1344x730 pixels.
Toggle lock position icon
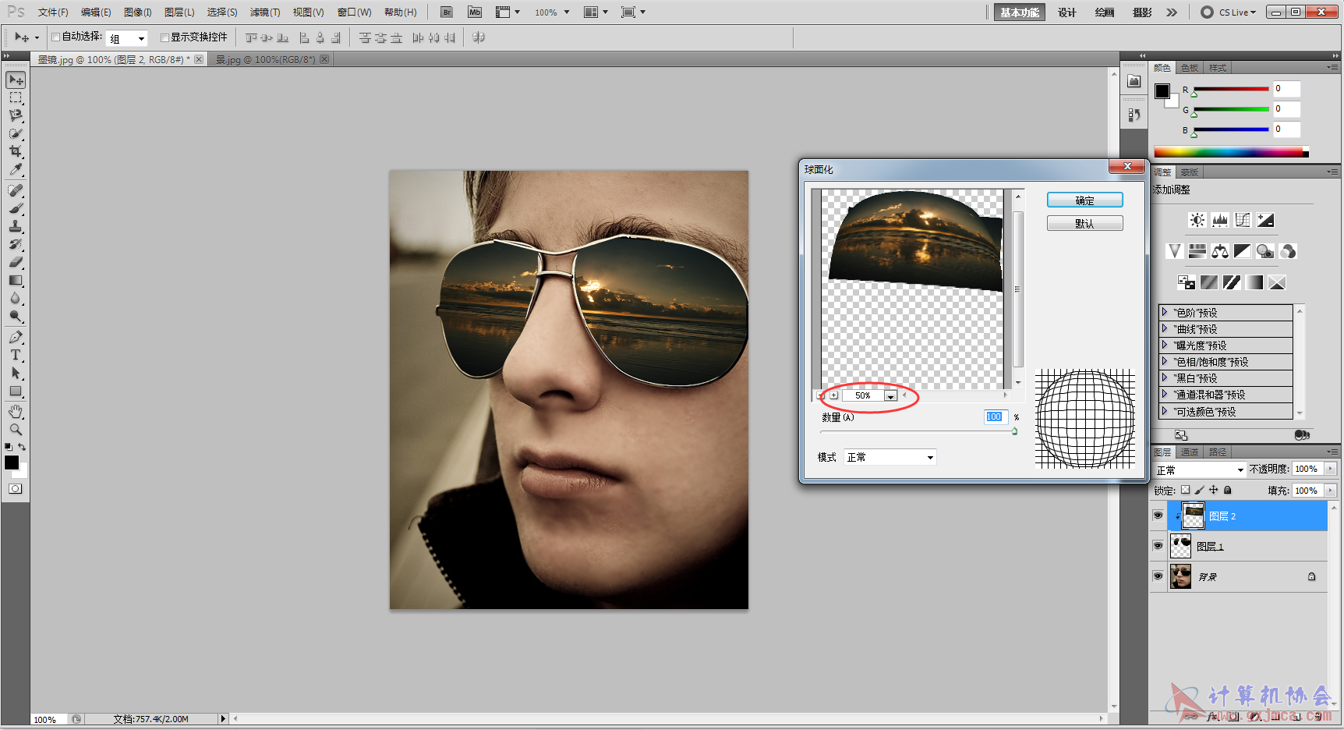pos(1213,490)
